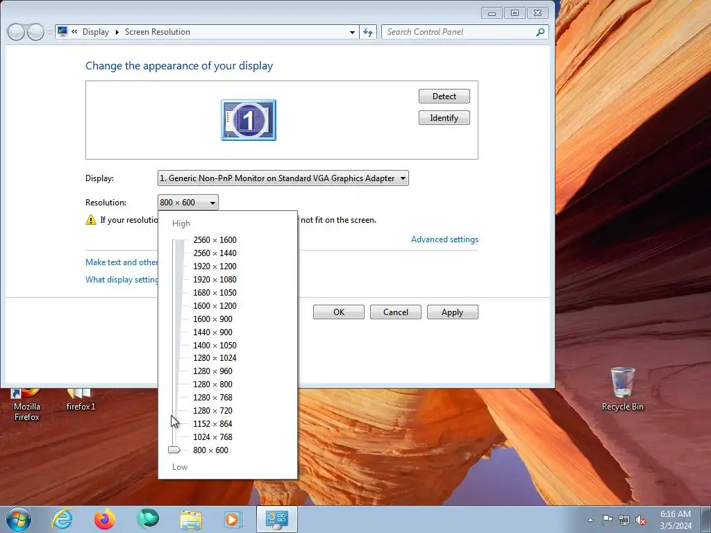
Task: Click the Action Center flag tray icon
Action: [607, 520]
